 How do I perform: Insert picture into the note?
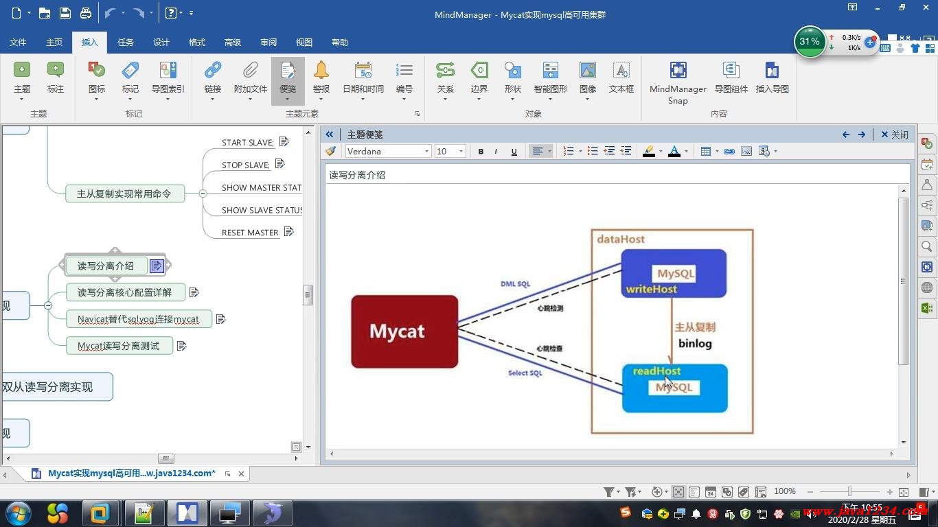(746, 151)
